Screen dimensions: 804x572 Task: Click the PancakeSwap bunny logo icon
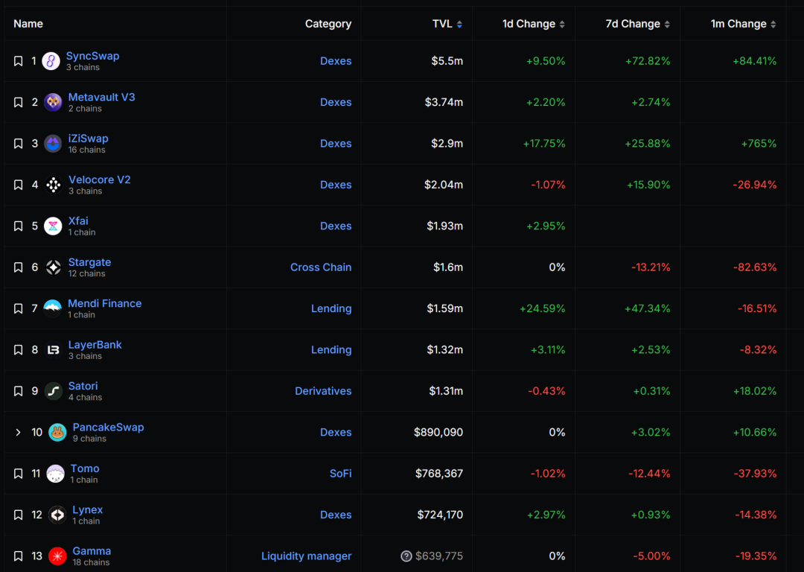pyautogui.click(x=57, y=433)
